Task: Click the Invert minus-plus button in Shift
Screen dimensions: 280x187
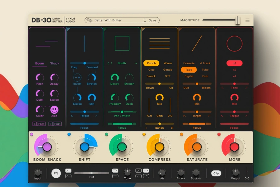Action: pos(77,78)
